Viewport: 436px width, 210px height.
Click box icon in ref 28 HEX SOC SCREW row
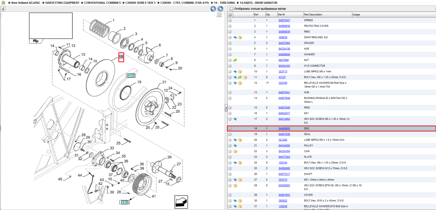coord(235,185)
